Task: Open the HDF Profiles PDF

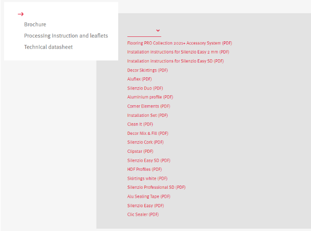Action: [145, 169]
